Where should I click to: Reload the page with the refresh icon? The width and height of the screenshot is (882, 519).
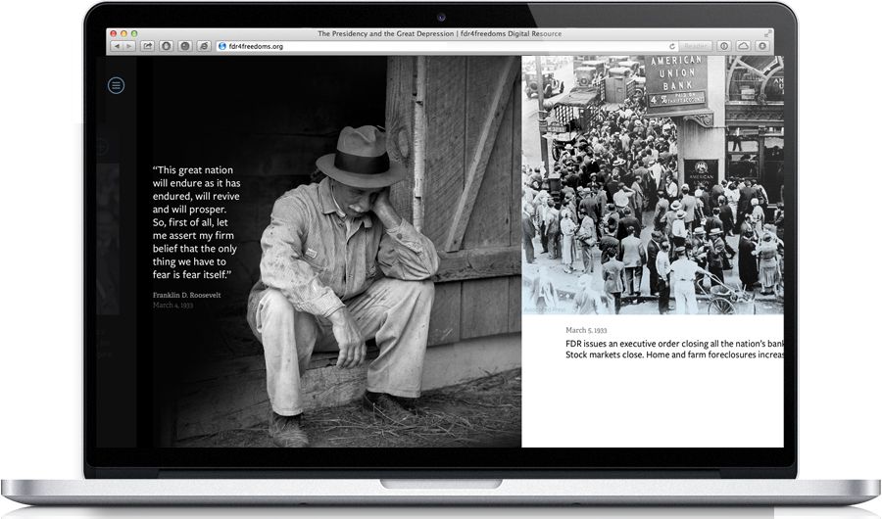(x=672, y=46)
